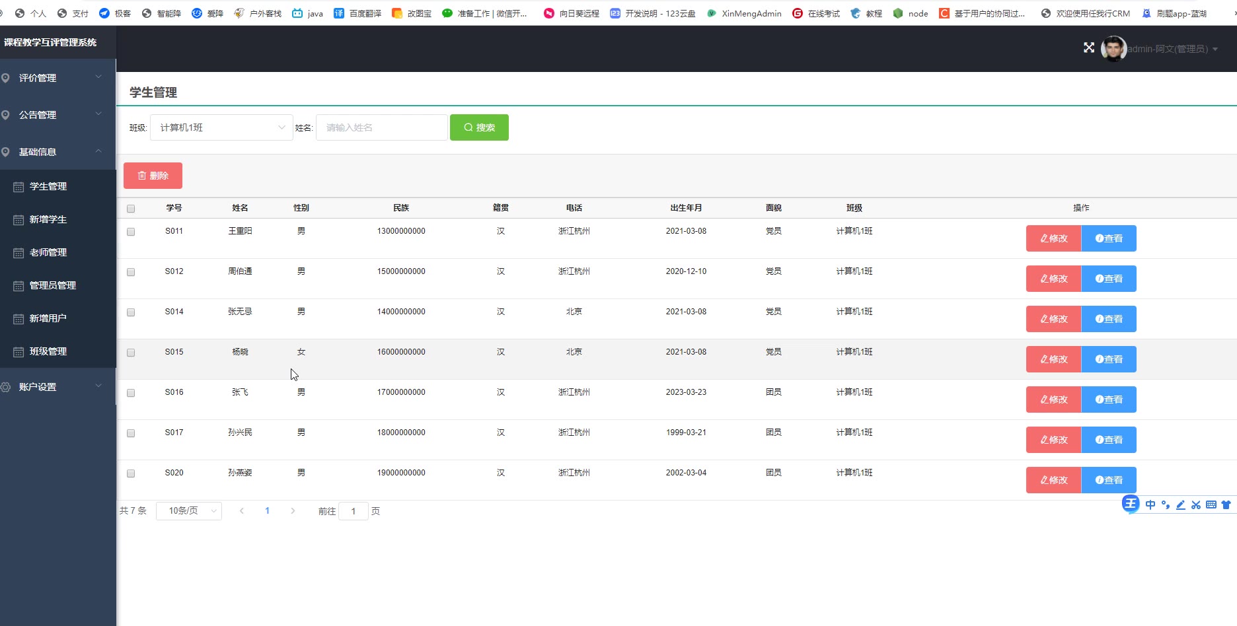Screen dimensions: 1237x626
Task: Click 修改 button for student S014
Action: point(1053,319)
